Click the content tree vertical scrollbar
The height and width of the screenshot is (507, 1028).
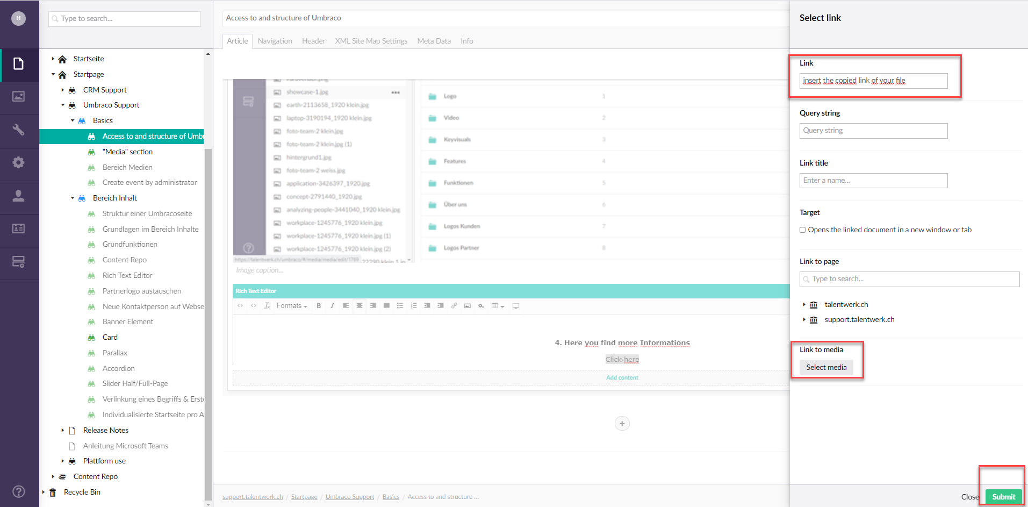point(208,325)
